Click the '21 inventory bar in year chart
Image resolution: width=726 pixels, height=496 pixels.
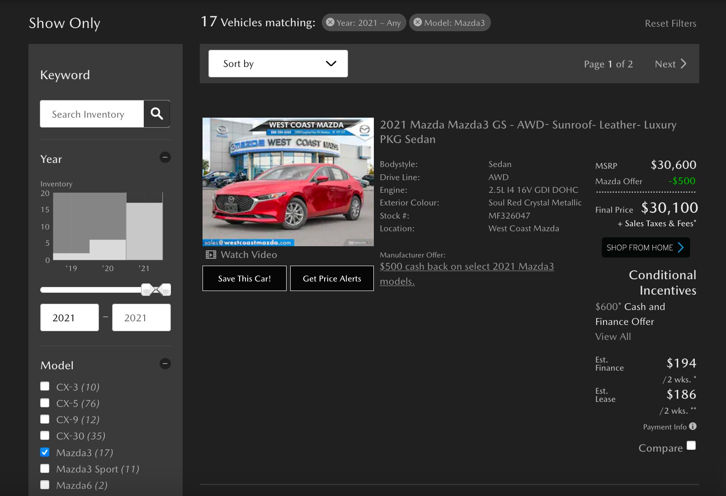[x=144, y=231]
